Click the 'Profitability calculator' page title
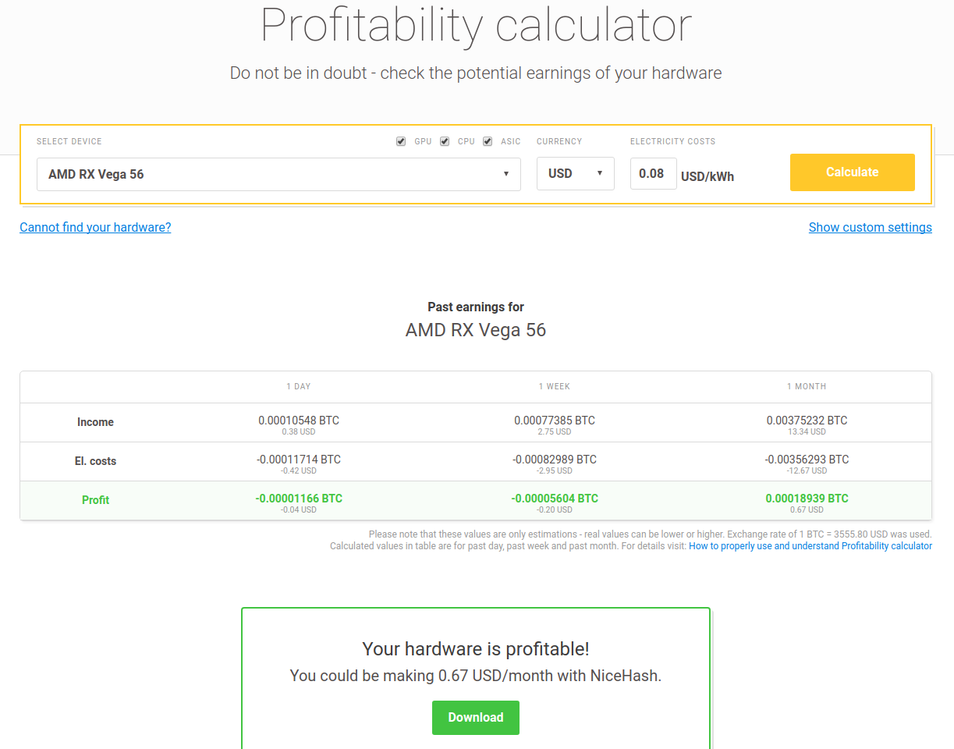 click(476, 25)
